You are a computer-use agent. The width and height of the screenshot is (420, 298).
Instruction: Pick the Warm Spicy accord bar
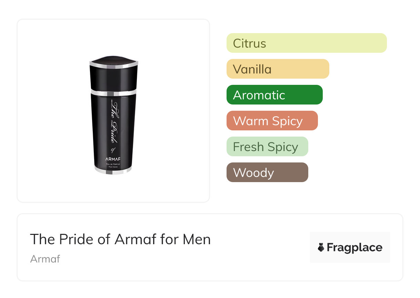point(272,121)
